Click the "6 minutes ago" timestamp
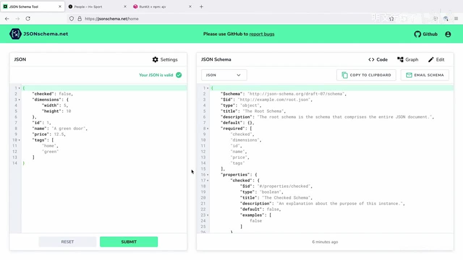Image resolution: width=463 pixels, height=260 pixels. [x=325, y=242]
